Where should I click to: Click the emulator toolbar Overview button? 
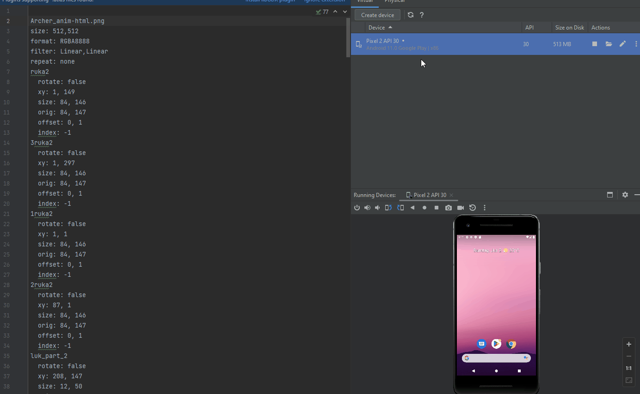click(x=437, y=208)
